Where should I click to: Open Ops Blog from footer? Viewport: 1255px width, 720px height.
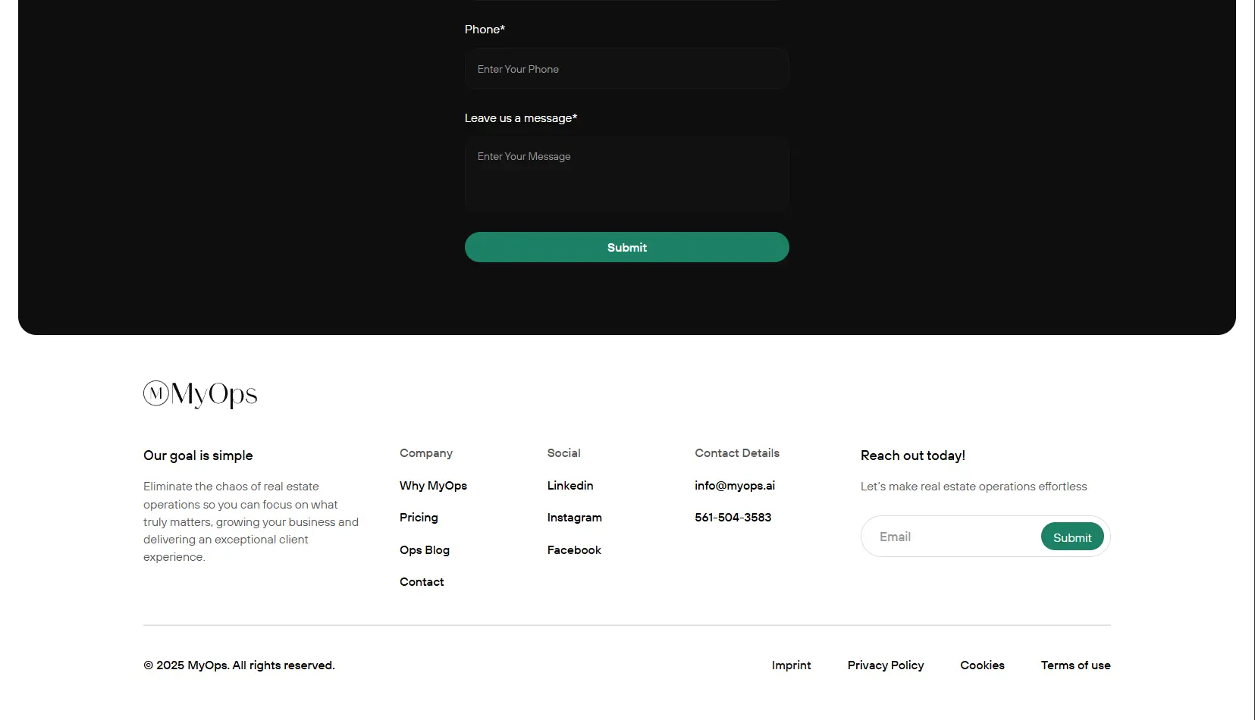pos(424,550)
